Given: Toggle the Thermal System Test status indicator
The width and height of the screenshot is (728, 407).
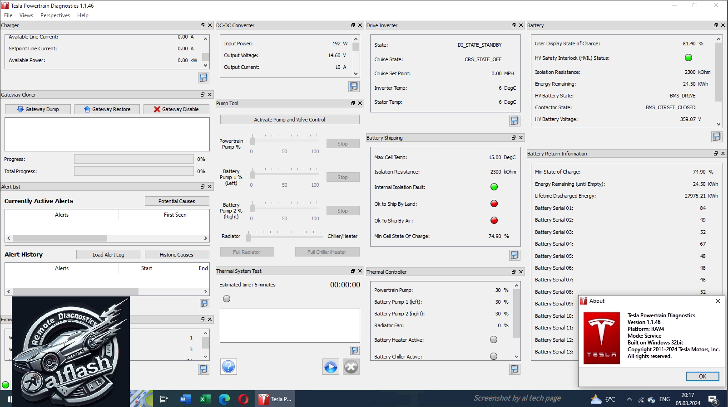Looking at the screenshot, I should [227, 299].
